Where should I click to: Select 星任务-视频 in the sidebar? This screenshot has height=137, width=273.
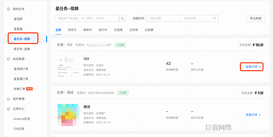click(x=22, y=39)
